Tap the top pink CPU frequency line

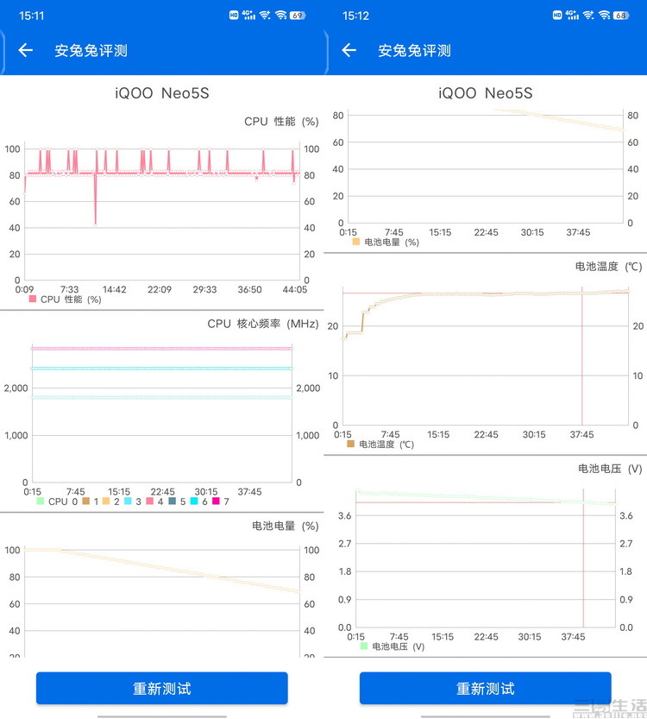coord(162,349)
